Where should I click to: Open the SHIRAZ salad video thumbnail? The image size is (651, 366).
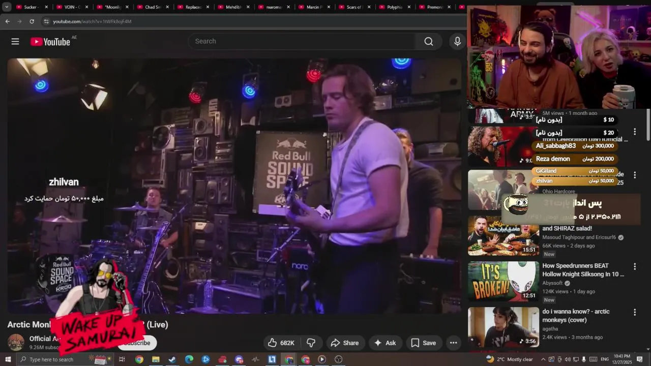pyautogui.click(x=504, y=235)
